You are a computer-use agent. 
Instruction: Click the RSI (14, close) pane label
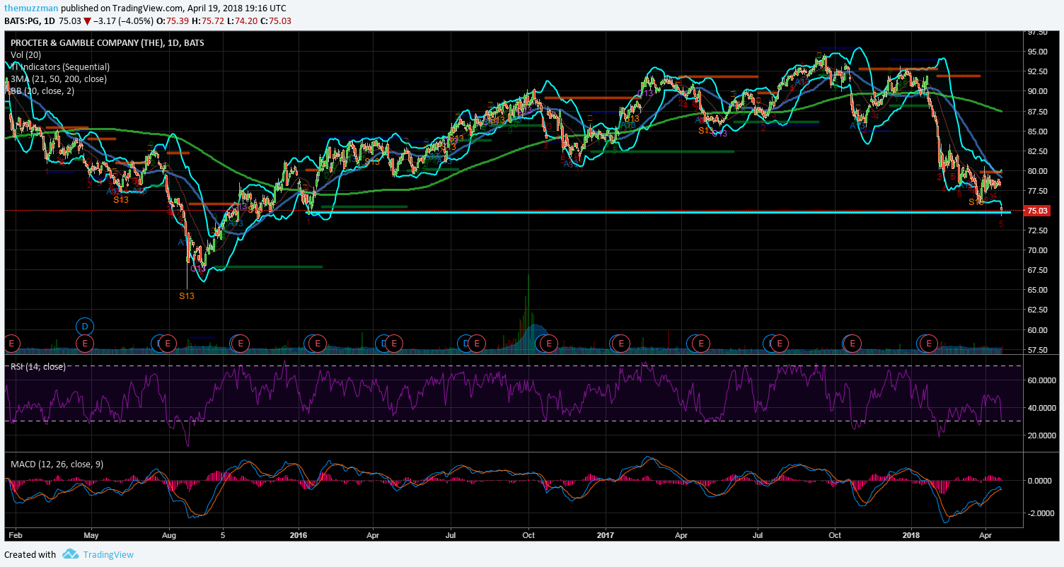pos(38,367)
